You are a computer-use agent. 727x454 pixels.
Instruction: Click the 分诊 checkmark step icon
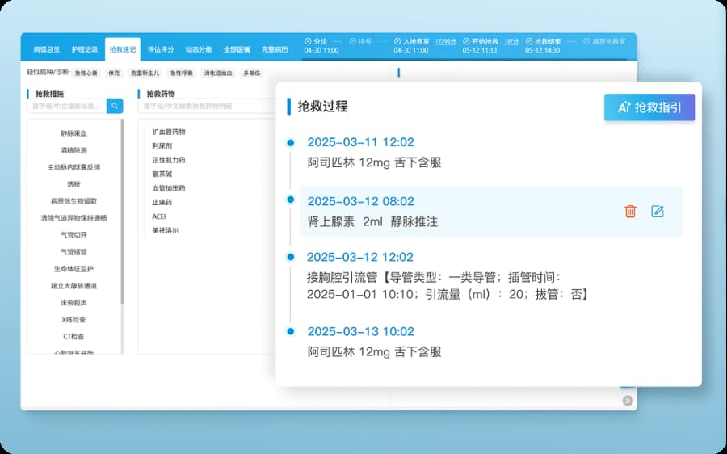[x=307, y=41]
